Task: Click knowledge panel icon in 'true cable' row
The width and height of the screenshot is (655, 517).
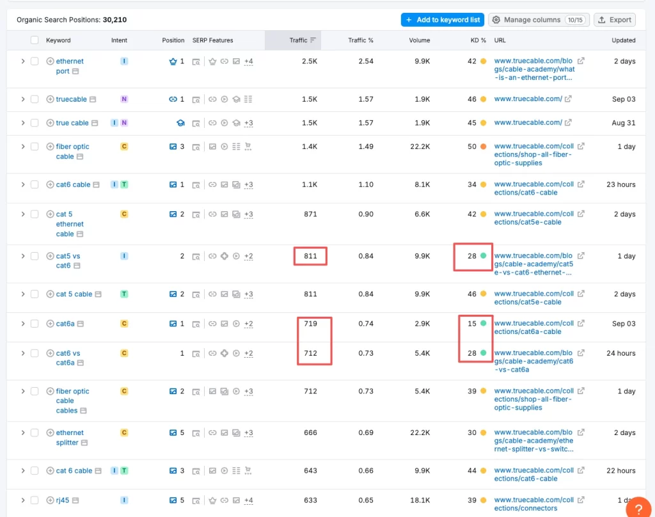Action: (x=180, y=123)
